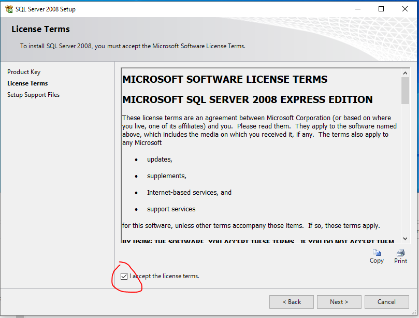Image resolution: width=419 pixels, height=318 pixels.
Task: Click the license text scrollbar thumb
Action: pyautogui.click(x=405, y=91)
